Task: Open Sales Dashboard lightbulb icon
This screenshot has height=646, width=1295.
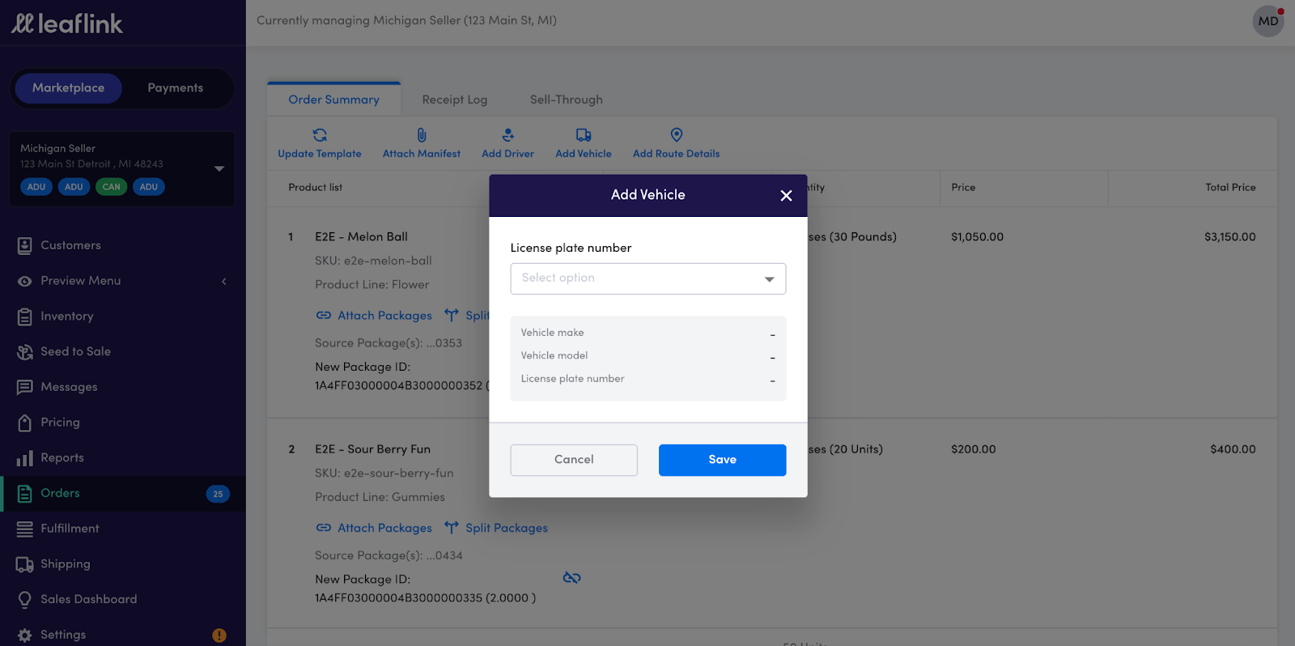Action: pyautogui.click(x=25, y=600)
